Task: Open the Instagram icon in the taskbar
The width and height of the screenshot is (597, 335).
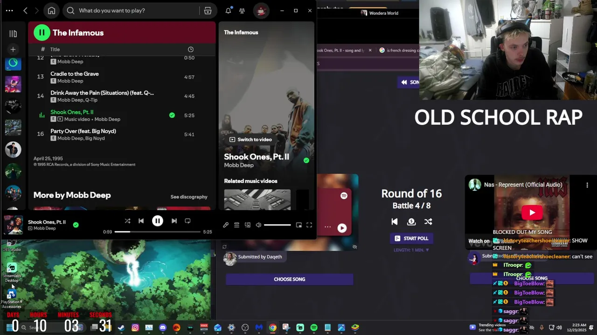Action: pos(135,328)
